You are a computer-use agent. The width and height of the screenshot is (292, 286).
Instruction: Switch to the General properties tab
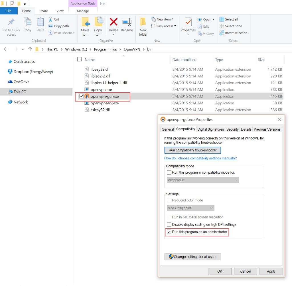coord(168,129)
